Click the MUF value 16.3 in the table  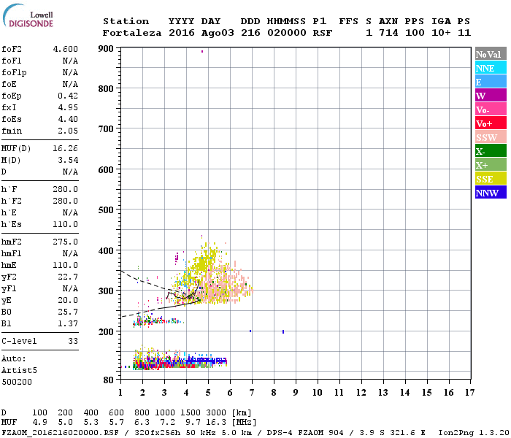tap(218, 423)
